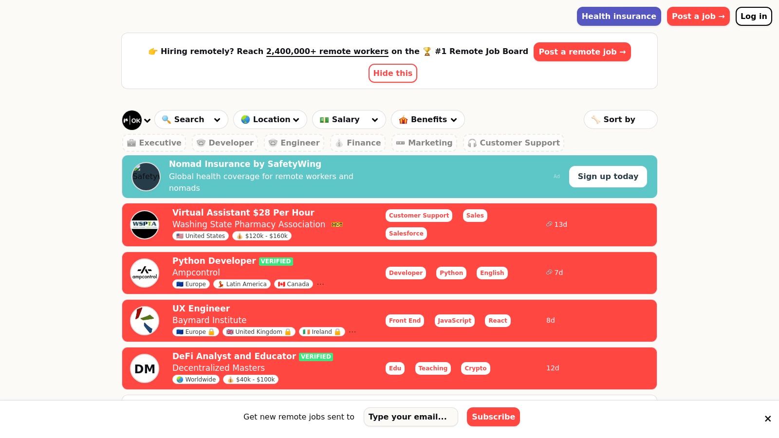Click the Ampcontrol company logo

145,273
